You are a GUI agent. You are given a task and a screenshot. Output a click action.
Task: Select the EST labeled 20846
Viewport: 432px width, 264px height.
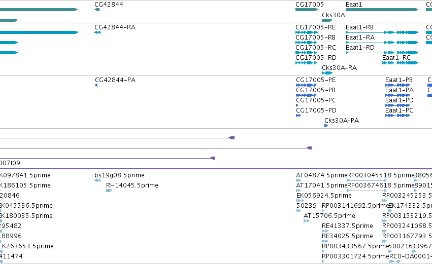pyautogui.click(x=10, y=196)
